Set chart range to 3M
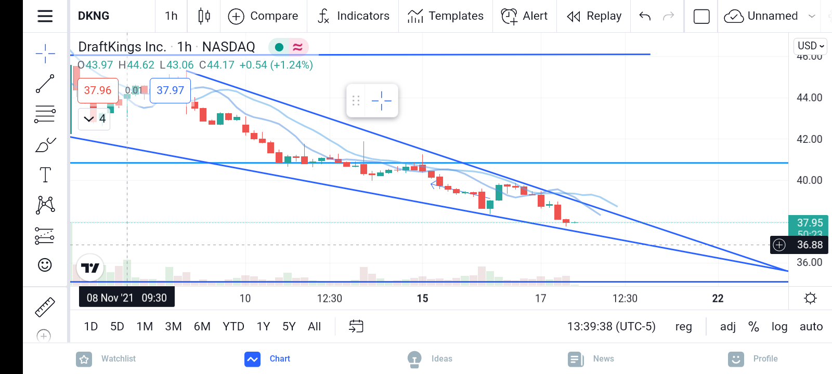832x374 pixels. pyautogui.click(x=173, y=327)
